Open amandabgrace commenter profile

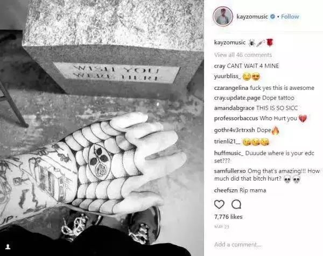coord(234,108)
